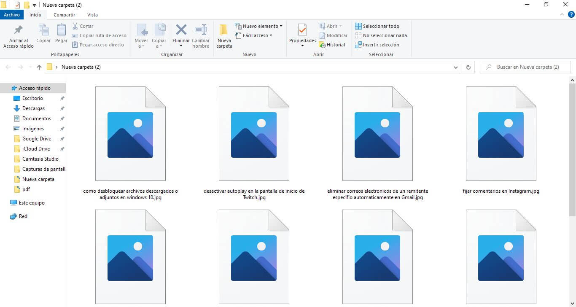Open the pdf folder in sidebar

(x=26, y=189)
